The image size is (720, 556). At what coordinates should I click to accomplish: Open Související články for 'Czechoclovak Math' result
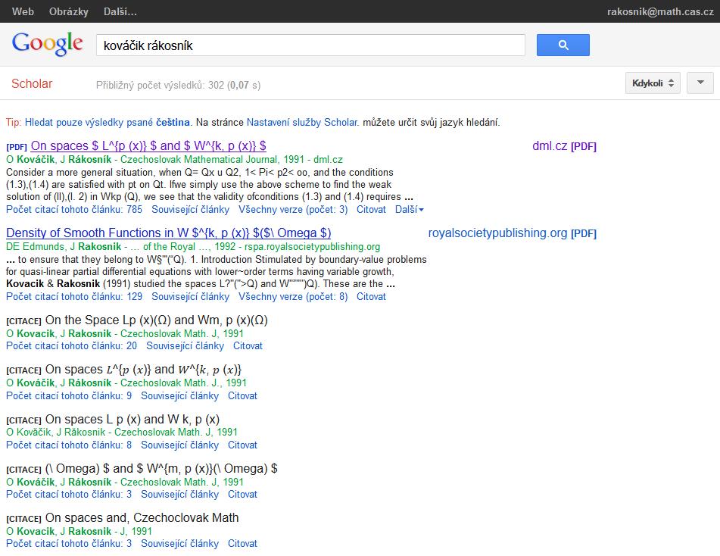[x=179, y=543]
